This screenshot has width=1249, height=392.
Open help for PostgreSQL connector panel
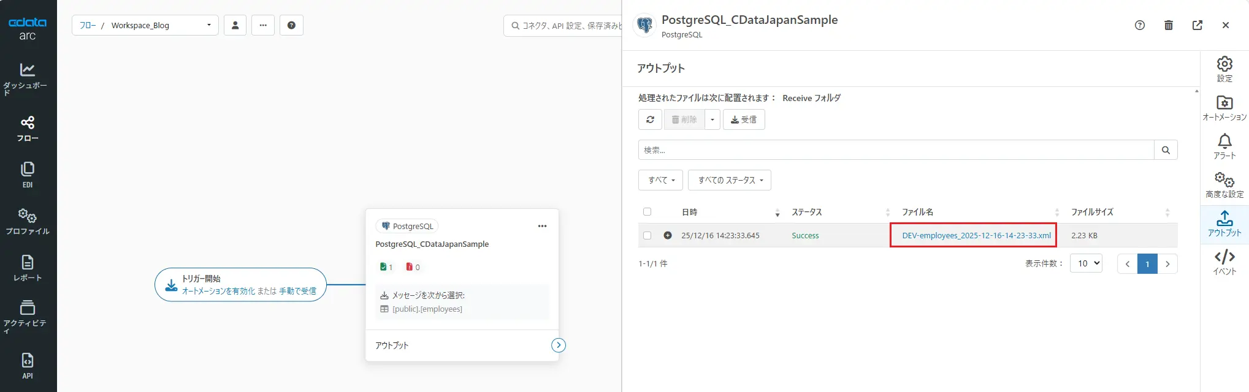tap(1140, 25)
